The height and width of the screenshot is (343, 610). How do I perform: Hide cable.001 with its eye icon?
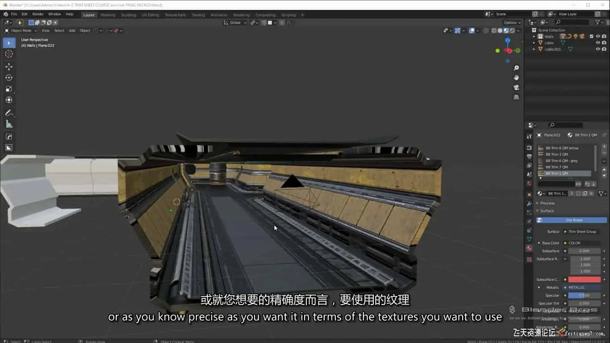598,49
